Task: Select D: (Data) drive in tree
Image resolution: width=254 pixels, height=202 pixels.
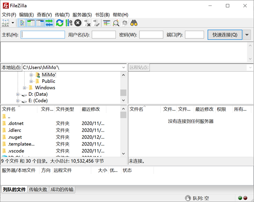Action: 38,94
